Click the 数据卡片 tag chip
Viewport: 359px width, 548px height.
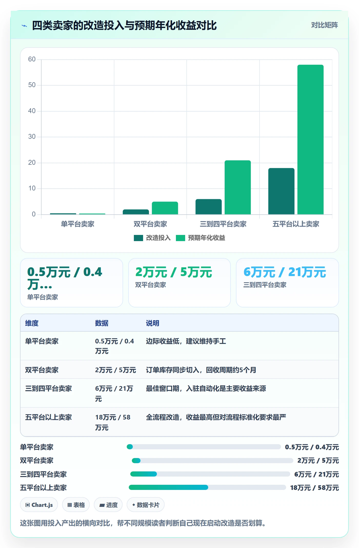point(146,505)
